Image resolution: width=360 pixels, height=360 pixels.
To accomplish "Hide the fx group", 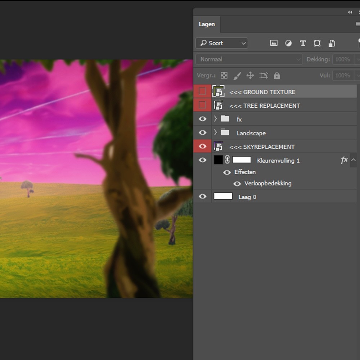I will coord(202,119).
